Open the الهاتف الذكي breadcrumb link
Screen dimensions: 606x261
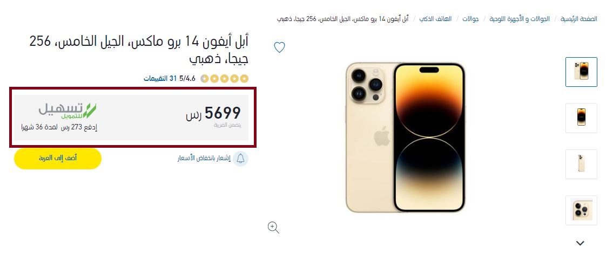click(x=435, y=19)
